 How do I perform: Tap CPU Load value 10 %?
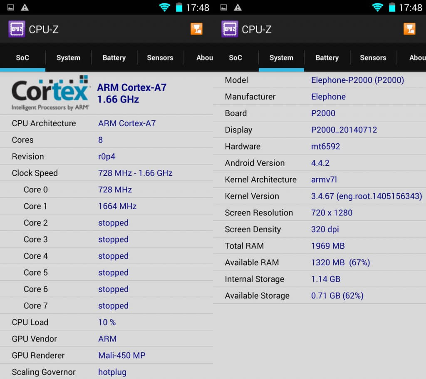[x=107, y=322]
